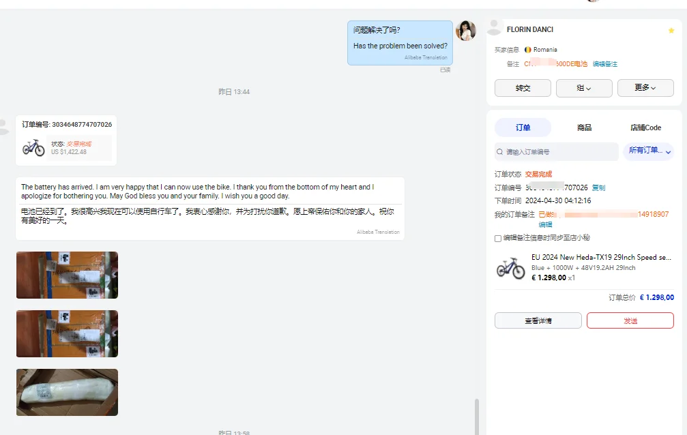Click the bike icon in the chat order card
Viewport: 687px width, 435px height.
coord(33,147)
